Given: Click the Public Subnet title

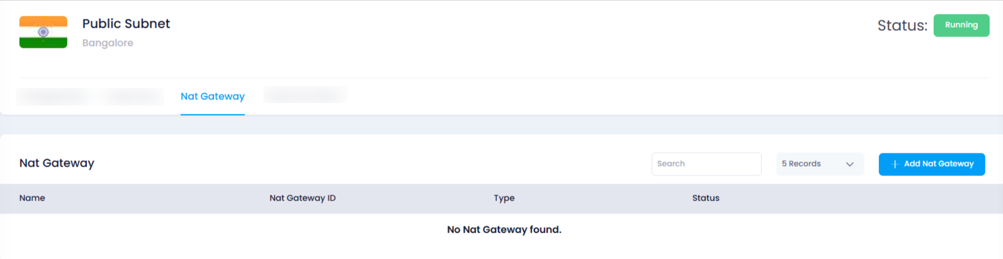Looking at the screenshot, I should (126, 24).
